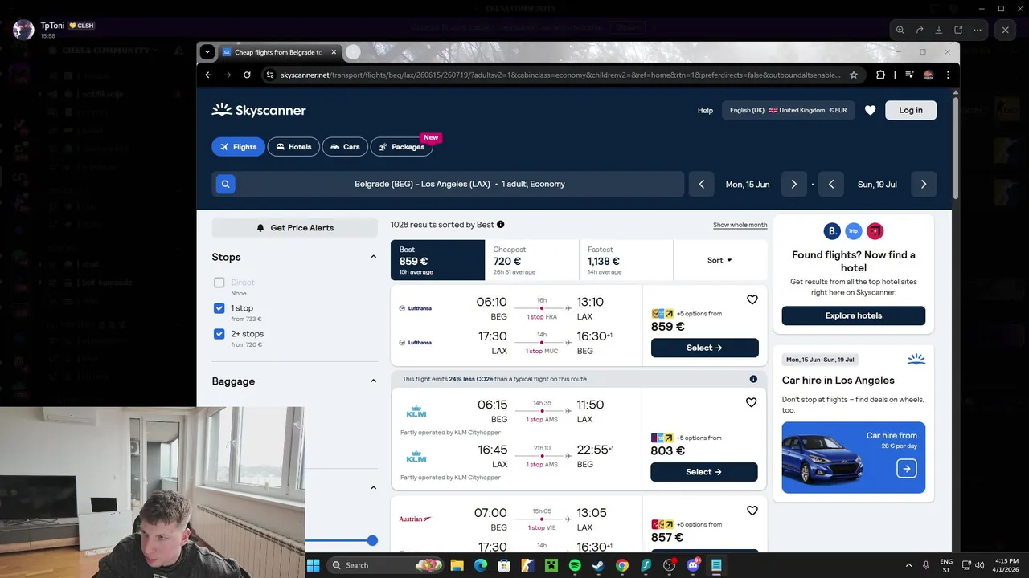Select the 859 € Lufthansa deal
1029x578 pixels.
704,348
